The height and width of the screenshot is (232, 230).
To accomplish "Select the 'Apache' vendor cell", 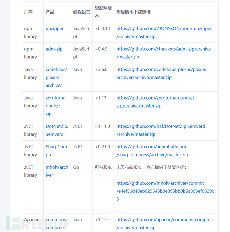I will point(32,219).
